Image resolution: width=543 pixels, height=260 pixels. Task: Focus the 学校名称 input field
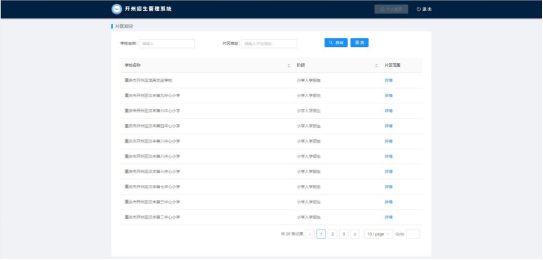click(x=166, y=44)
